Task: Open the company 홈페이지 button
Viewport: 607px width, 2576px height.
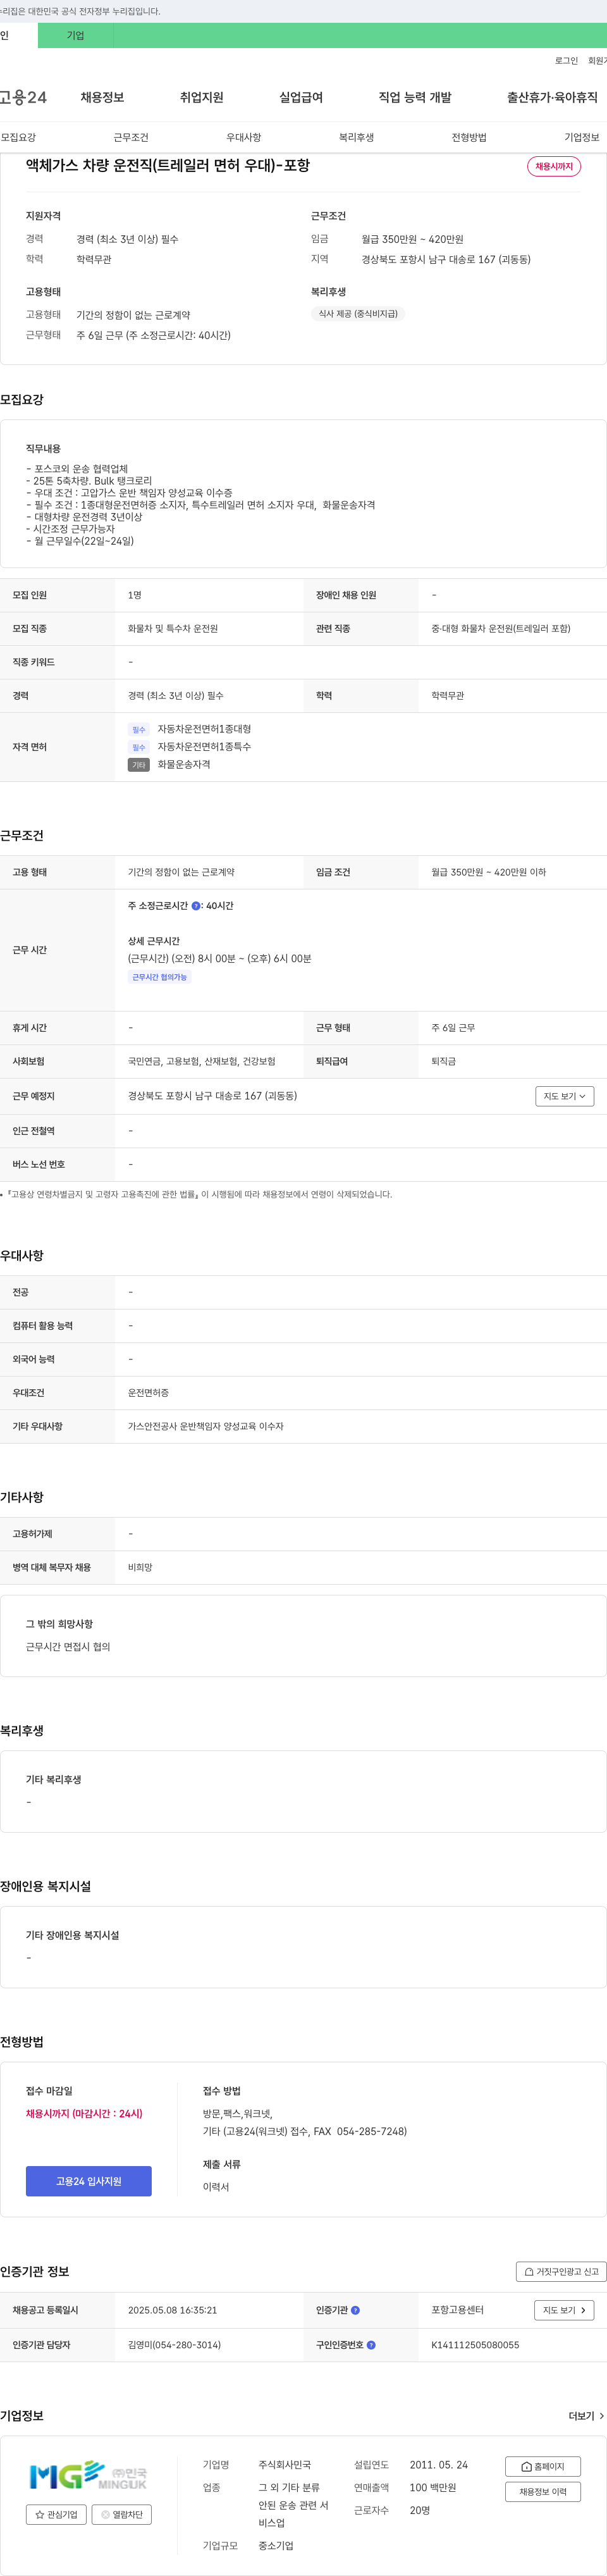Action: (x=543, y=2466)
